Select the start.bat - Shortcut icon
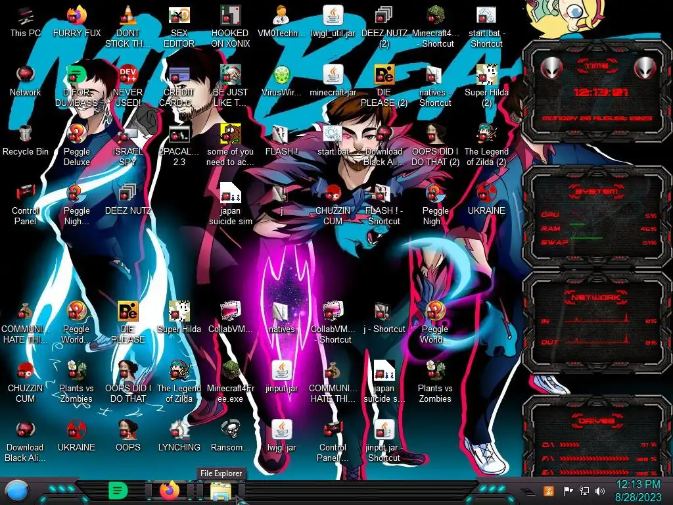The image size is (673, 505). (486, 28)
